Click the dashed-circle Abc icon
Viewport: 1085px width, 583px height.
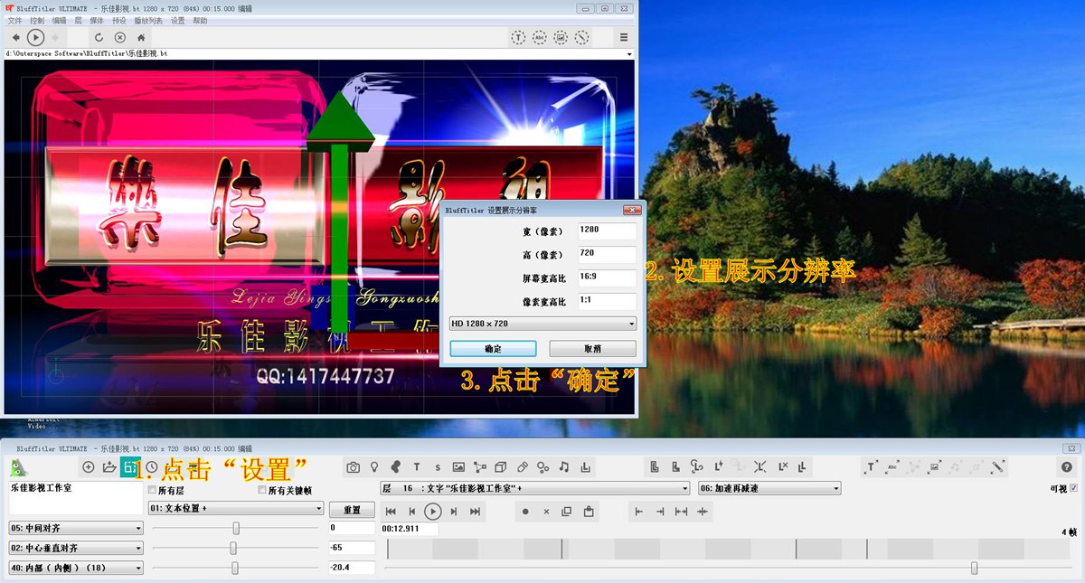pyautogui.click(x=540, y=37)
